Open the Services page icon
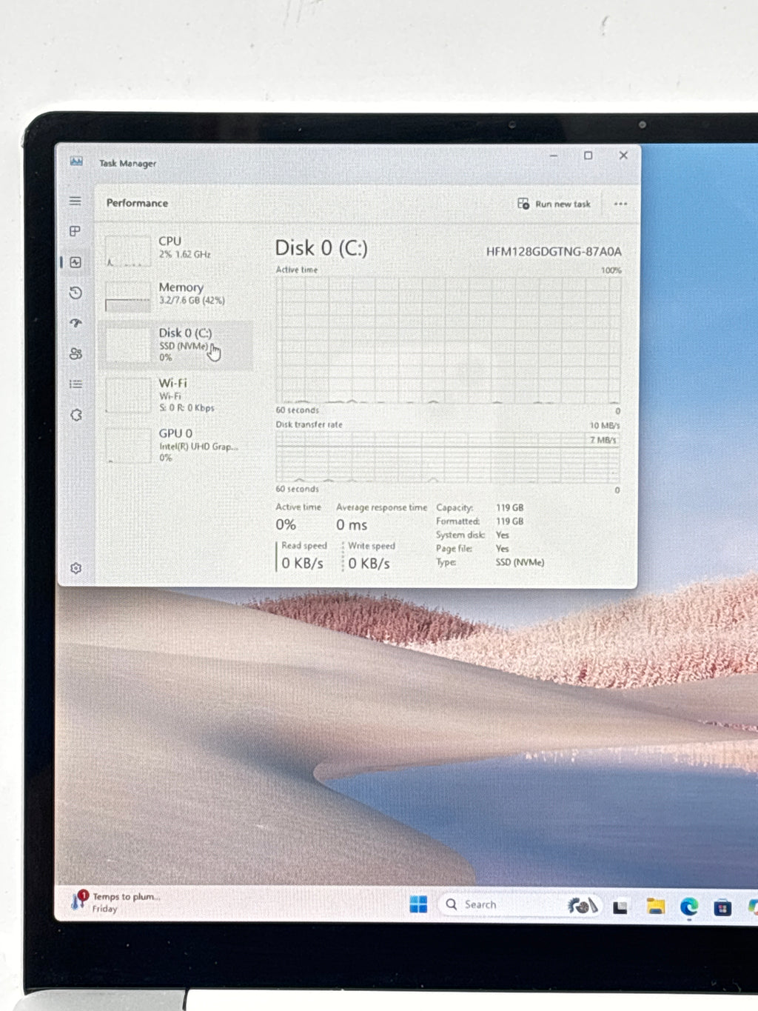 tap(76, 415)
